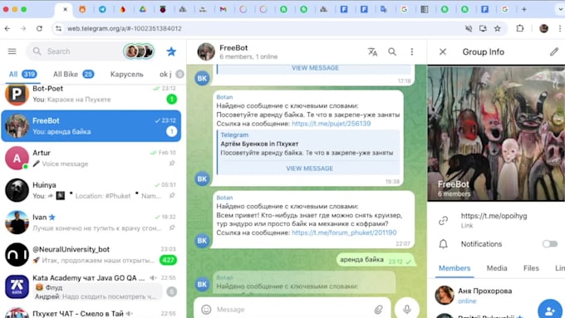Open the Artur chat
Viewport: 565px width, 318px height.
[91, 158]
